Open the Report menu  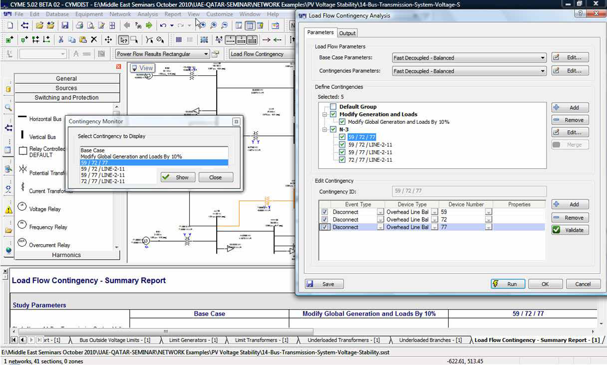pos(173,14)
